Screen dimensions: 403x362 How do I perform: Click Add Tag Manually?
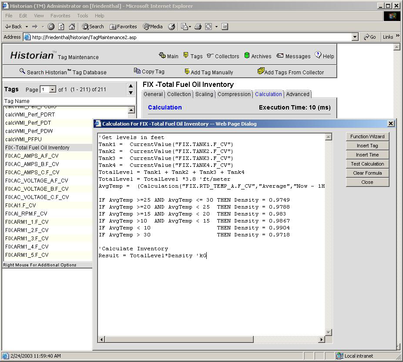coord(209,72)
